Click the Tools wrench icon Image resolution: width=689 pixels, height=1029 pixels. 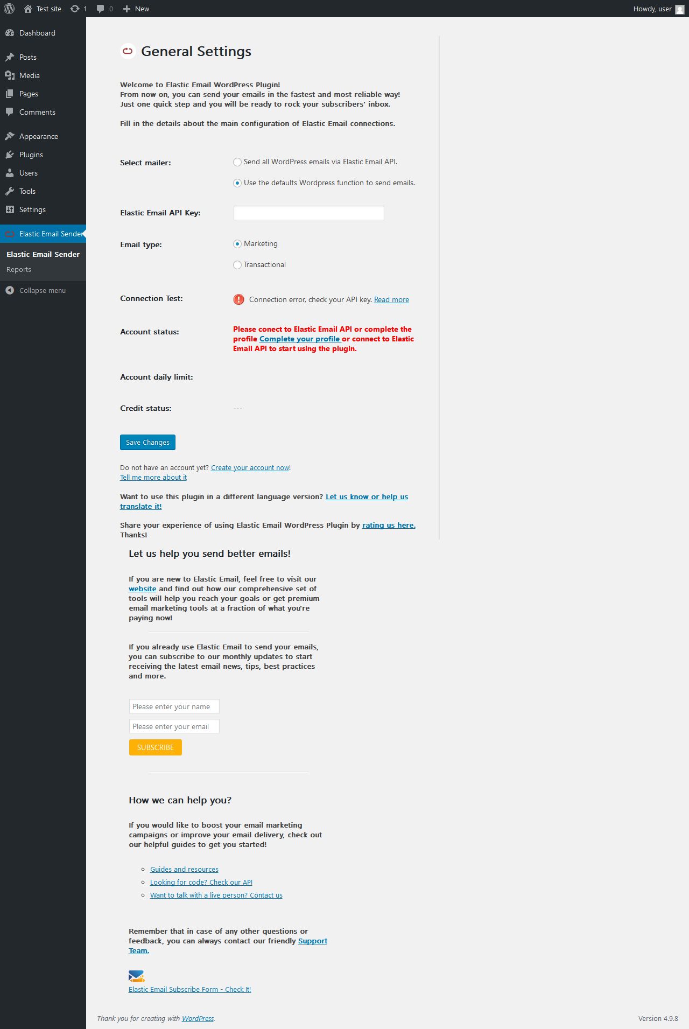10,191
